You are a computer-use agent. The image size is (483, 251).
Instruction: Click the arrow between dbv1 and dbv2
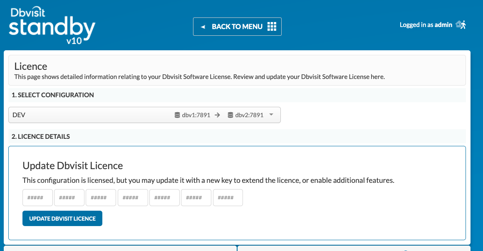pos(218,115)
